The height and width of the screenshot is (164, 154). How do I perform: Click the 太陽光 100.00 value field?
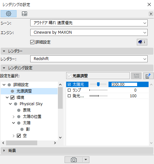[x=124, y=85]
